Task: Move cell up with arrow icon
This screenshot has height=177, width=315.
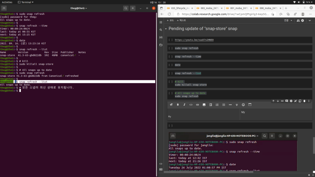Action: [273, 101]
